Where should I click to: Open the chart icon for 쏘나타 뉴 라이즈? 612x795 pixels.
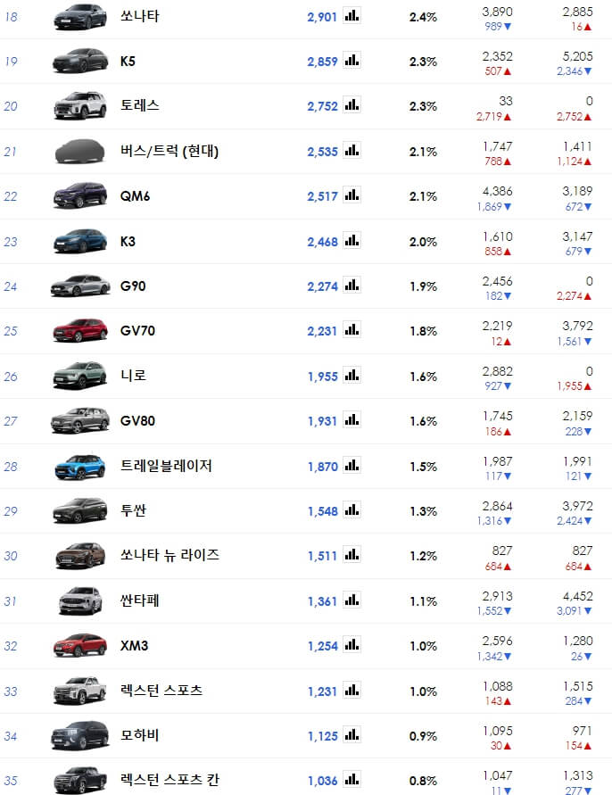coord(351,555)
